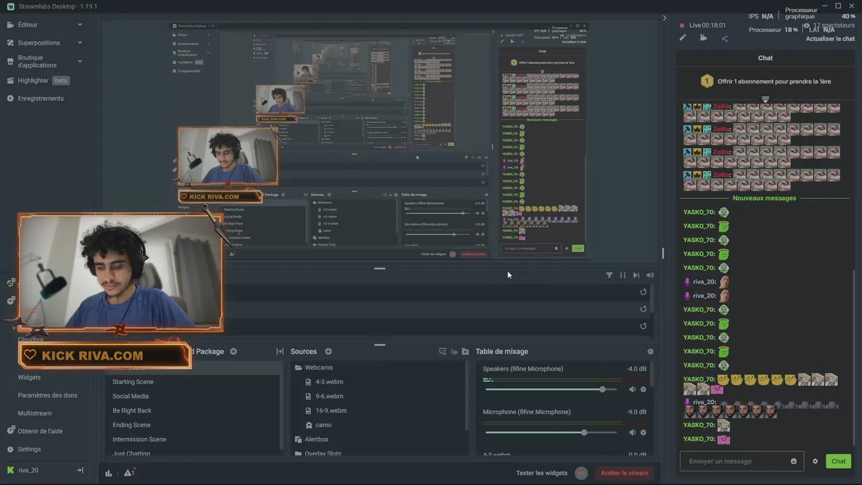Open the emoji picker in chat input
The height and width of the screenshot is (485, 862).
point(794,461)
